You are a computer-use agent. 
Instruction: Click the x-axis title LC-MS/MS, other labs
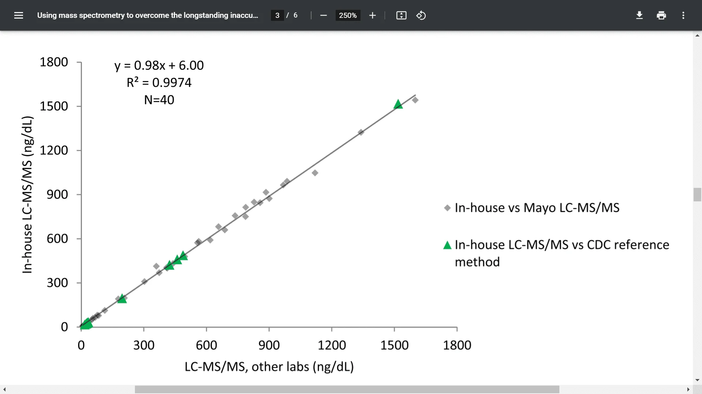(269, 367)
